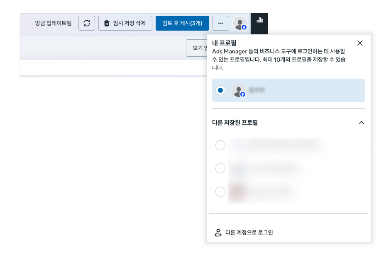Click the 방금 업데이트됨 status text
The height and width of the screenshot is (257, 391).
[53, 23]
